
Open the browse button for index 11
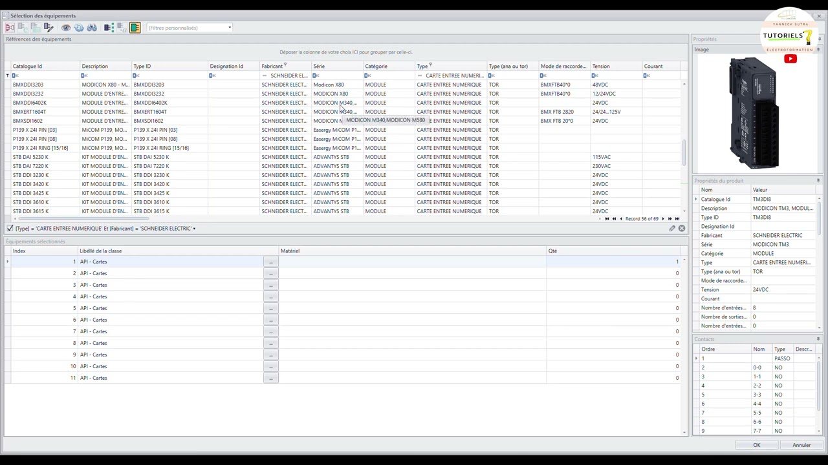270,378
